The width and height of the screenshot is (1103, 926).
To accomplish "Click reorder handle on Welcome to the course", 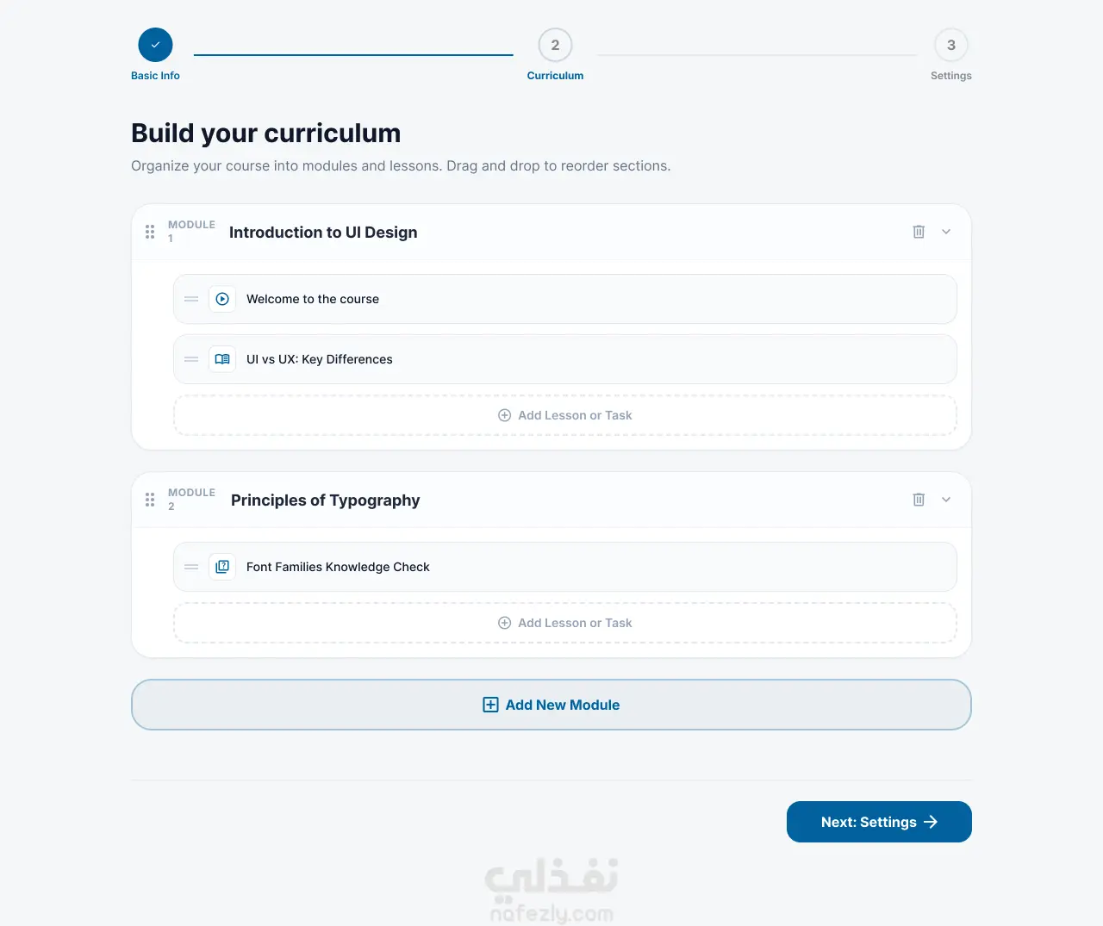I will (191, 299).
